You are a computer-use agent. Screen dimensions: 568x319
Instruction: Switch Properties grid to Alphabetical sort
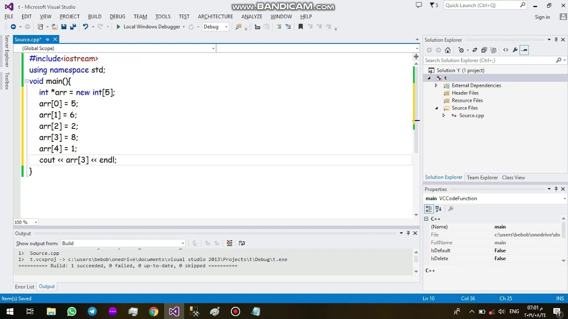pos(438,209)
